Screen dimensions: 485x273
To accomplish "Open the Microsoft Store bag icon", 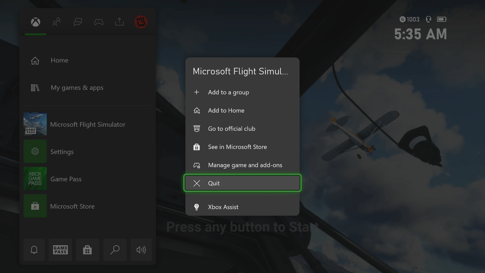I will pyautogui.click(x=87, y=250).
